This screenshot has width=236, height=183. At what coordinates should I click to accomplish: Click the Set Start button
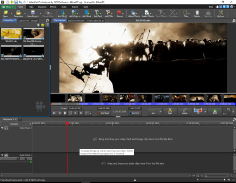click(104, 113)
